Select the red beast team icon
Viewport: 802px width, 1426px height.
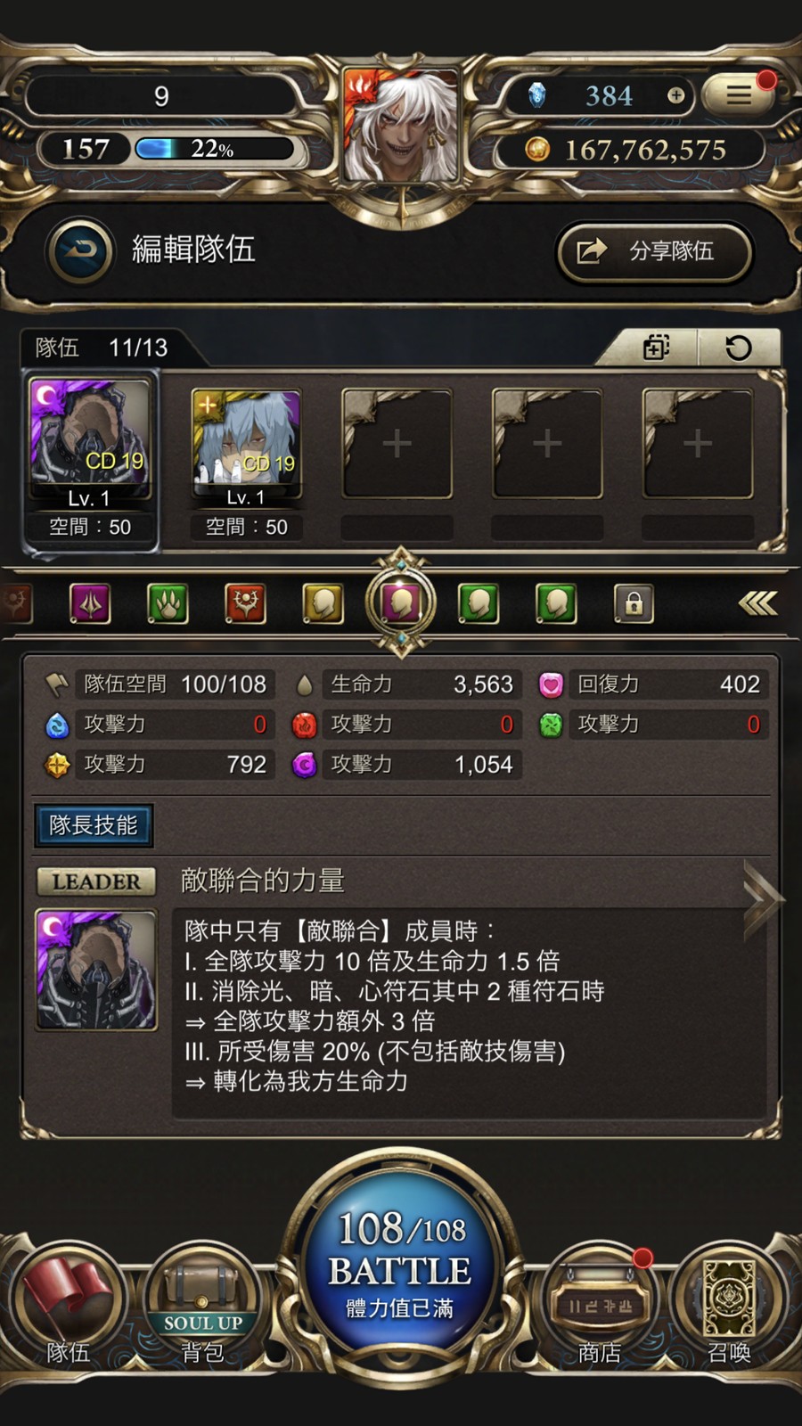pos(245,604)
